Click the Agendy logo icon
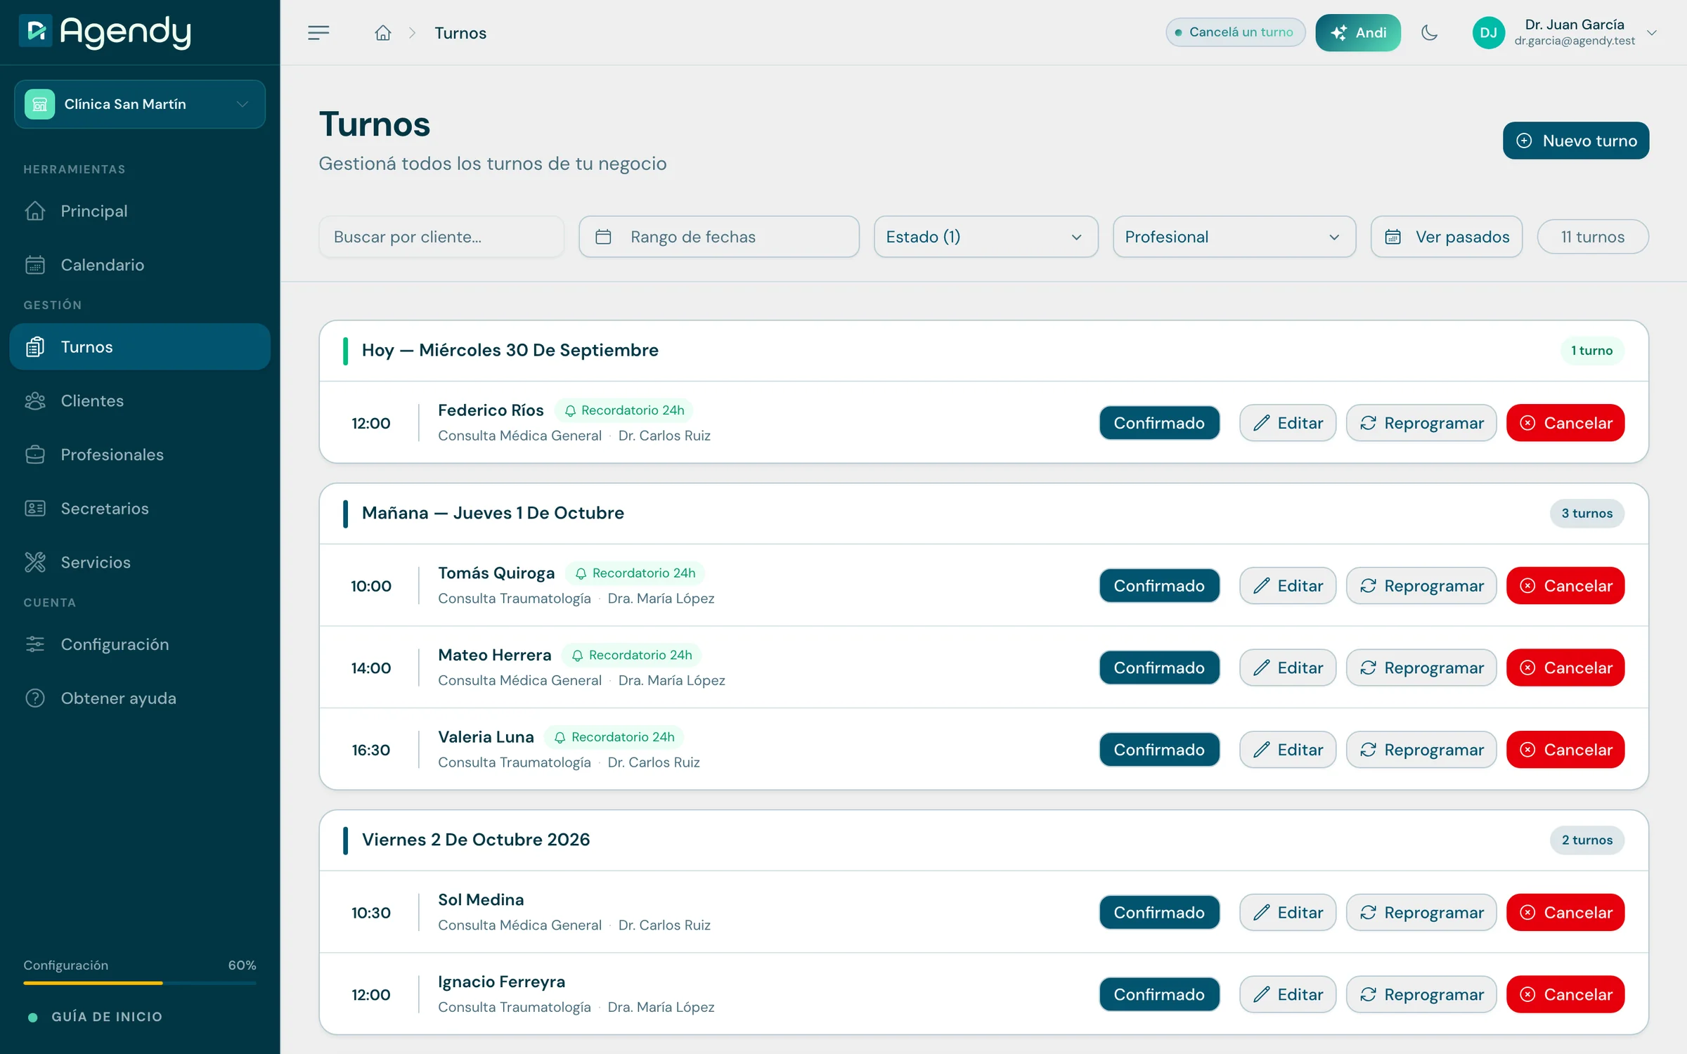The image size is (1687, 1054). [35, 31]
